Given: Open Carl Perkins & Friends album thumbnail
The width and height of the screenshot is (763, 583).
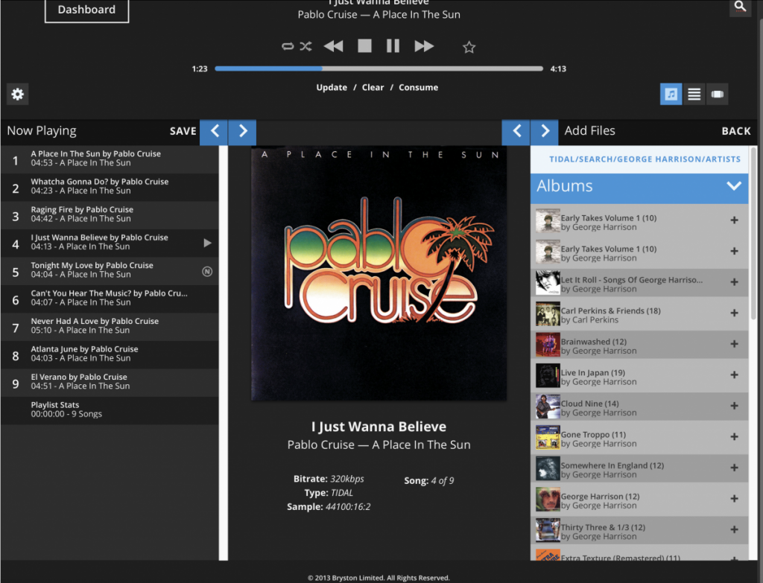Looking at the screenshot, I should [x=548, y=313].
